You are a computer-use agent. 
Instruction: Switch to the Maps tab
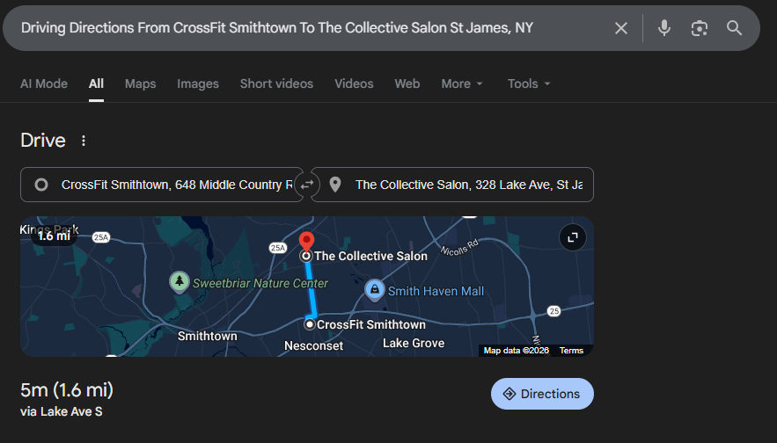click(x=140, y=84)
